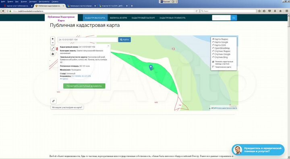Close the parcel info popup
Viewport: 290px width, 159px height.
click(x=108, y=46)
